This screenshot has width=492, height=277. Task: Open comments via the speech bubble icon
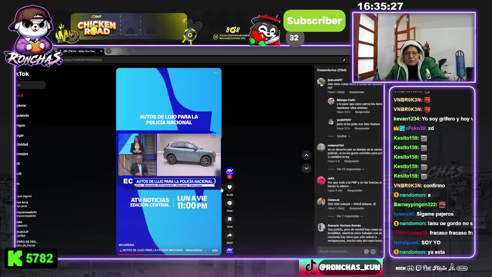(x=229, y=203)
